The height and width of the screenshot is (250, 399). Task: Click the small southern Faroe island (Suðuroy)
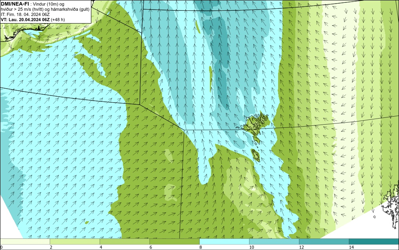click(256, 155)
